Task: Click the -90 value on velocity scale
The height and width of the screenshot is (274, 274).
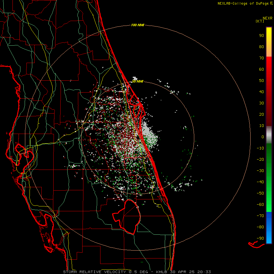Action: 260,238
